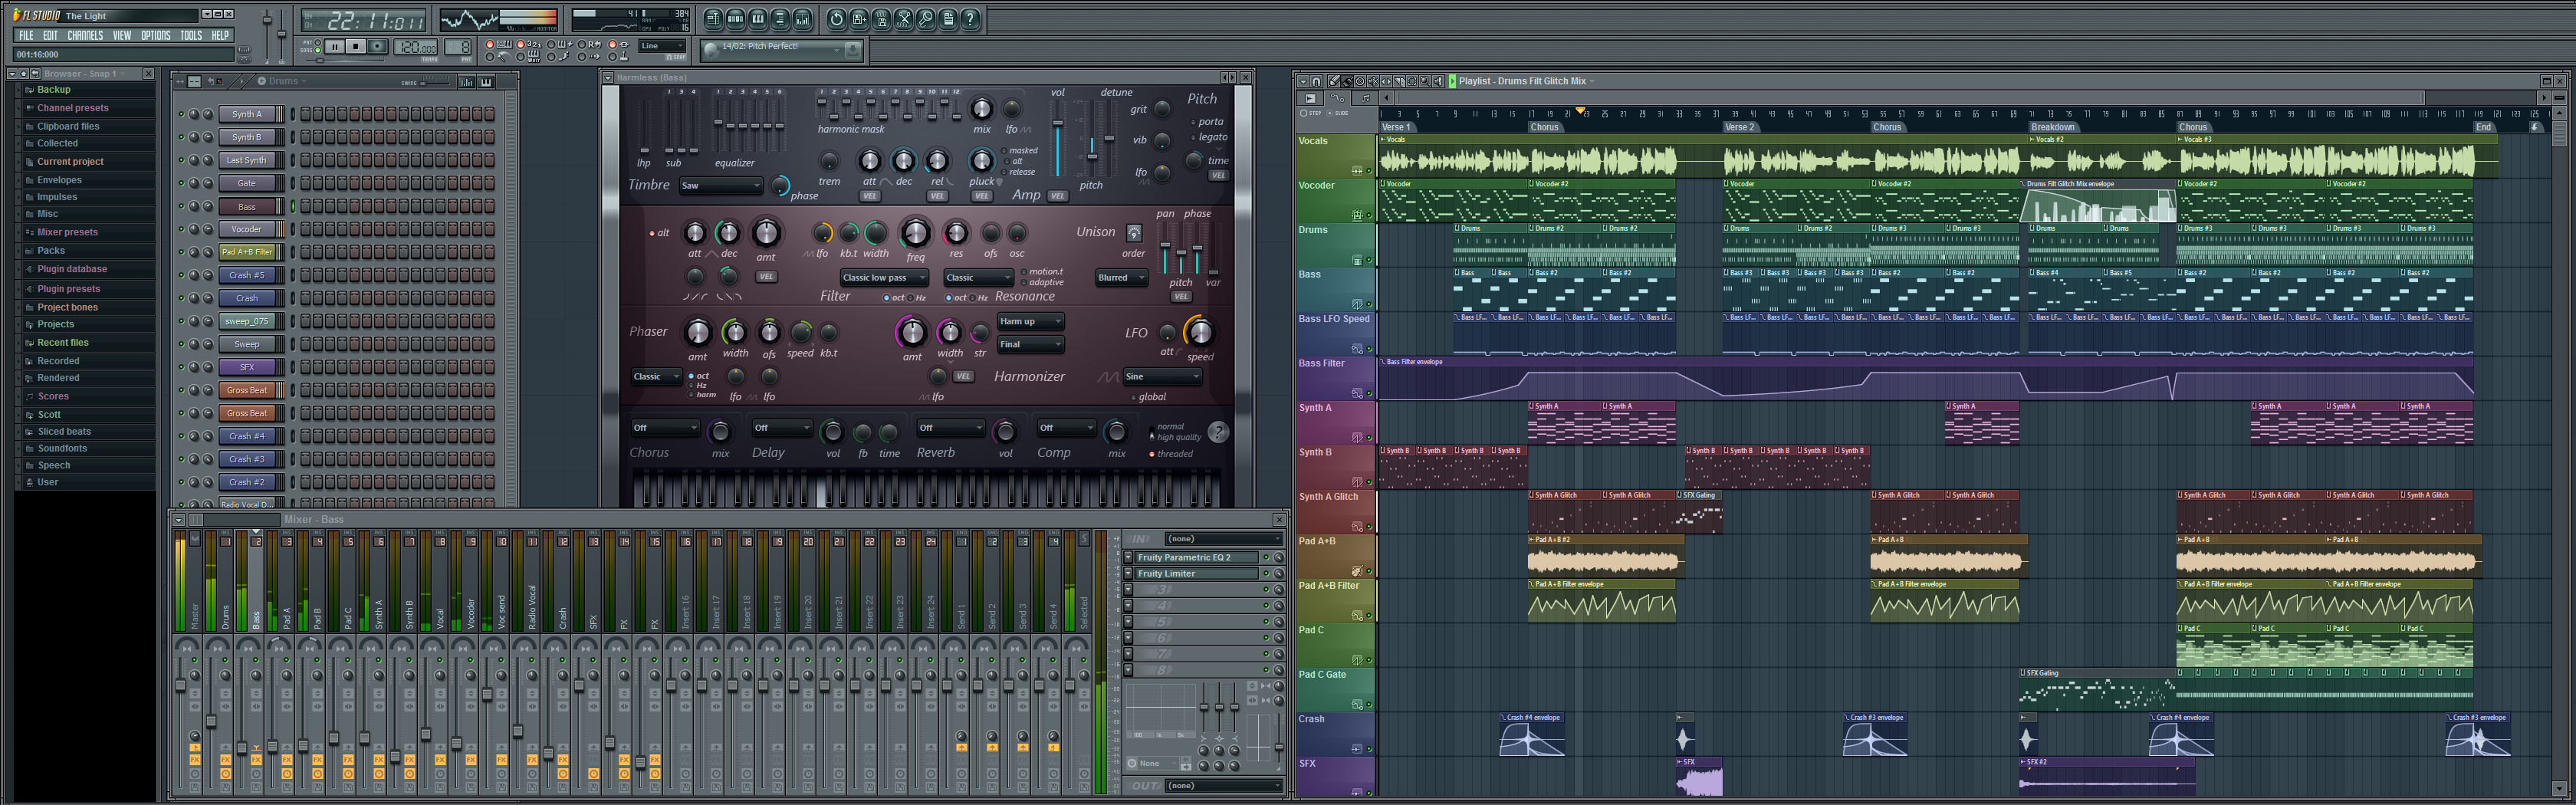
Task: Select the paint brush tool in Playlist
Action: coord(1346,82)
